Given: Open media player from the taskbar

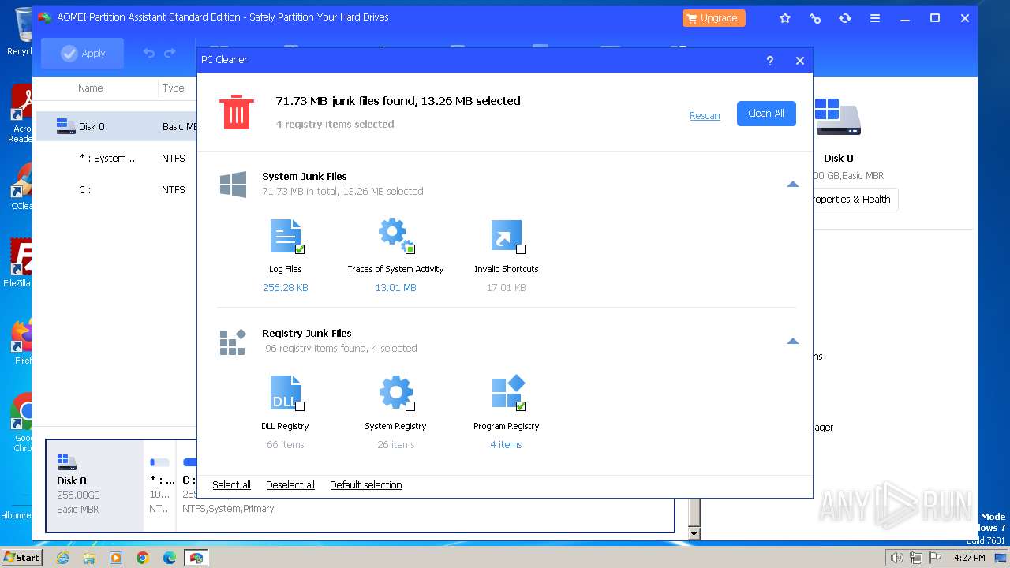Looking at the screenshot, I should point(116,558).
